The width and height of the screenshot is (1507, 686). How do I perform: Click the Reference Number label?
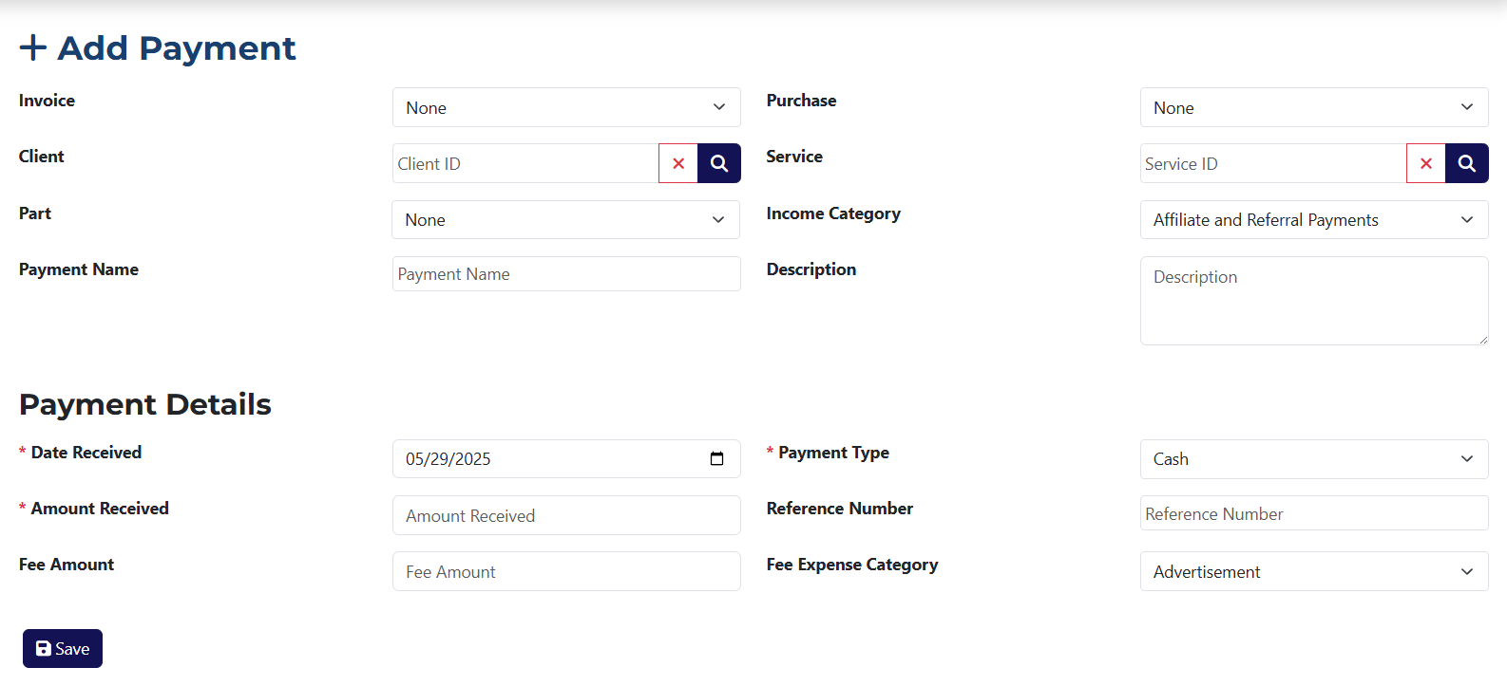click(x=840, y=509)
